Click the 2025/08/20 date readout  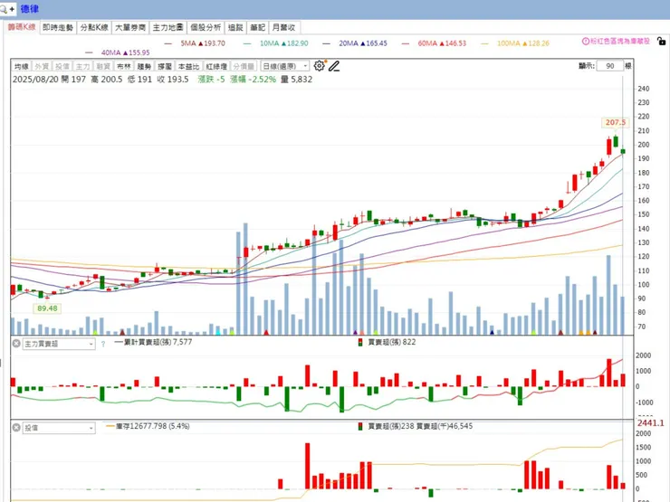pyautogui.click(x=35, y=80)
